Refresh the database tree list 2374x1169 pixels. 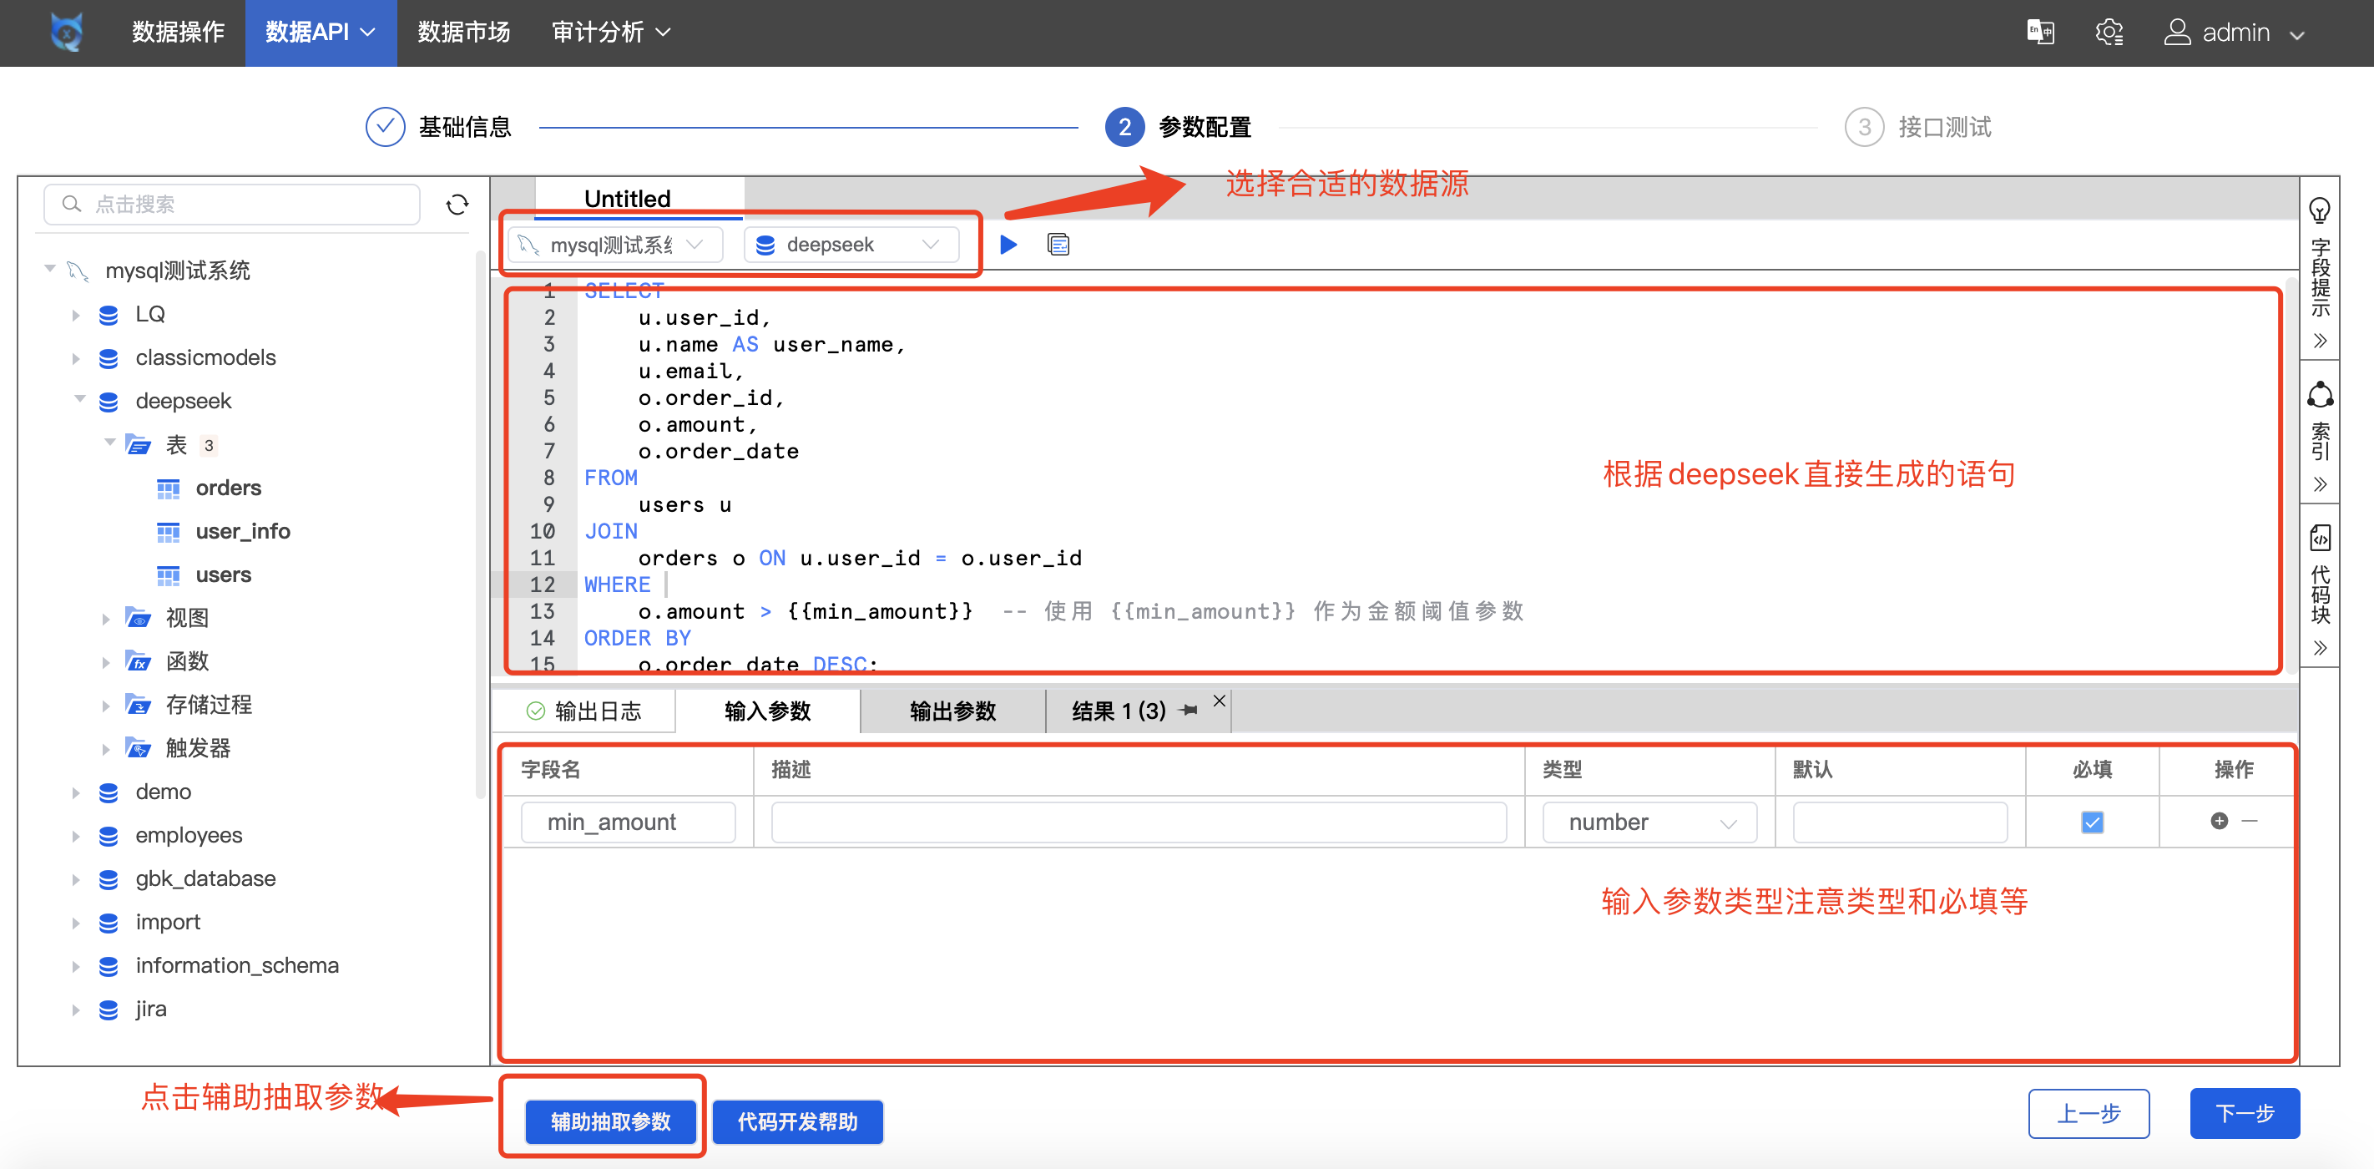[x=457, y=204]
